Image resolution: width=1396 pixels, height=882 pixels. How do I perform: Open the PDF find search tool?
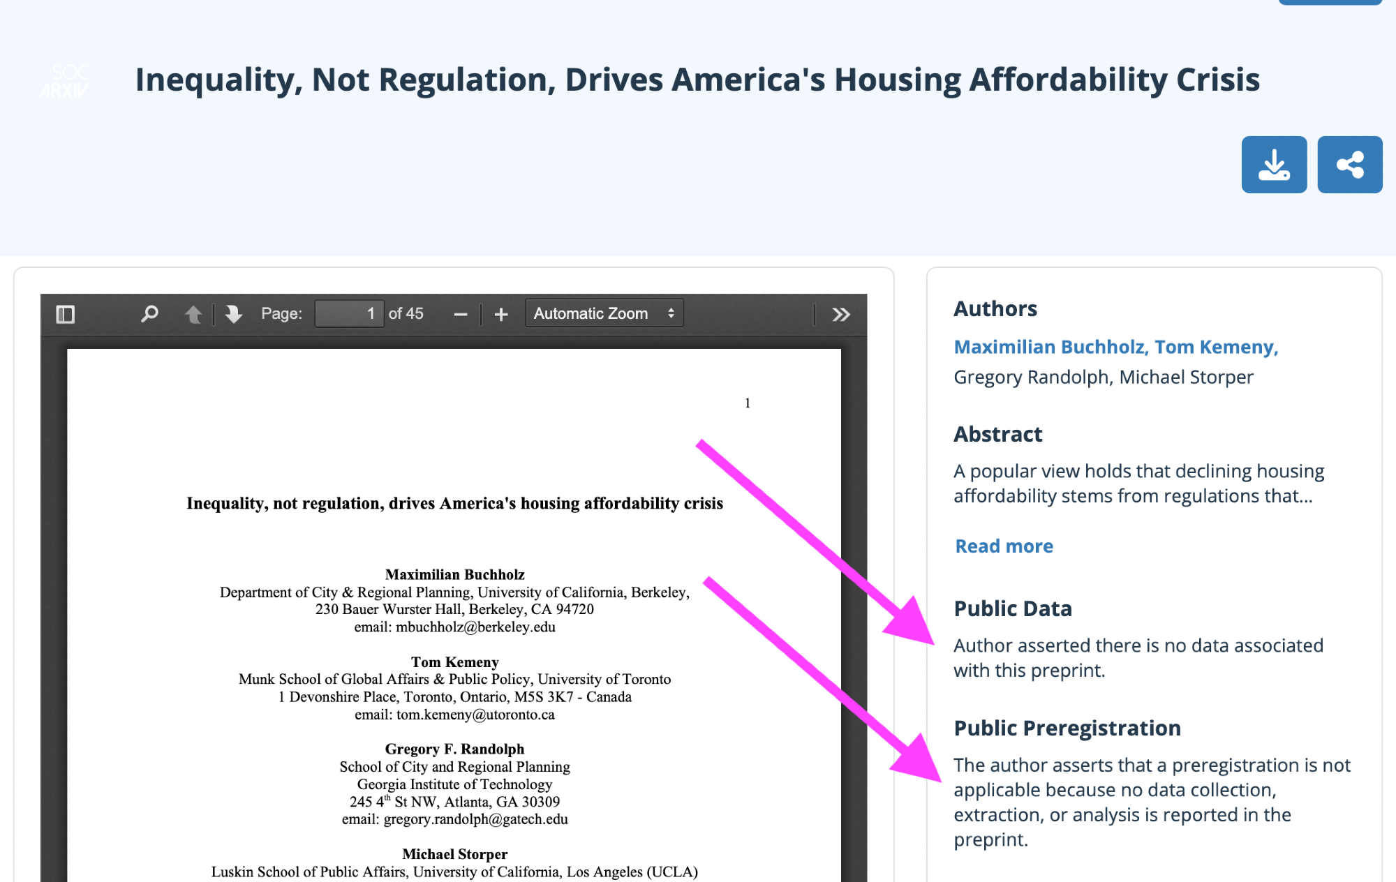pyautogui.click(x=149, y=314)
